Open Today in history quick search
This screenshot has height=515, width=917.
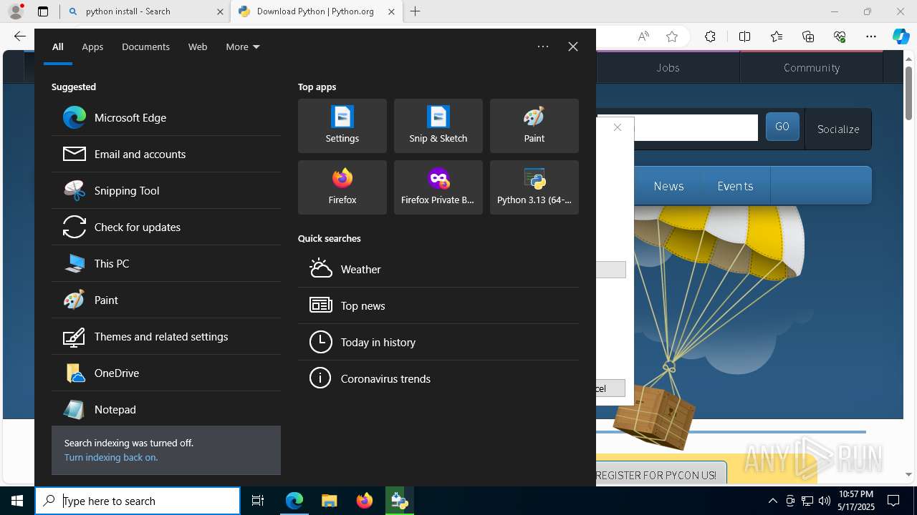pos(438,342)
